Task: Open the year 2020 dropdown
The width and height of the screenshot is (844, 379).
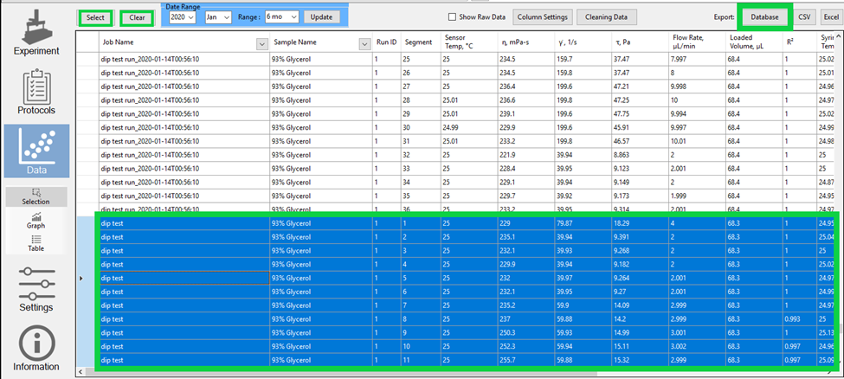Action: coord(183,17)
